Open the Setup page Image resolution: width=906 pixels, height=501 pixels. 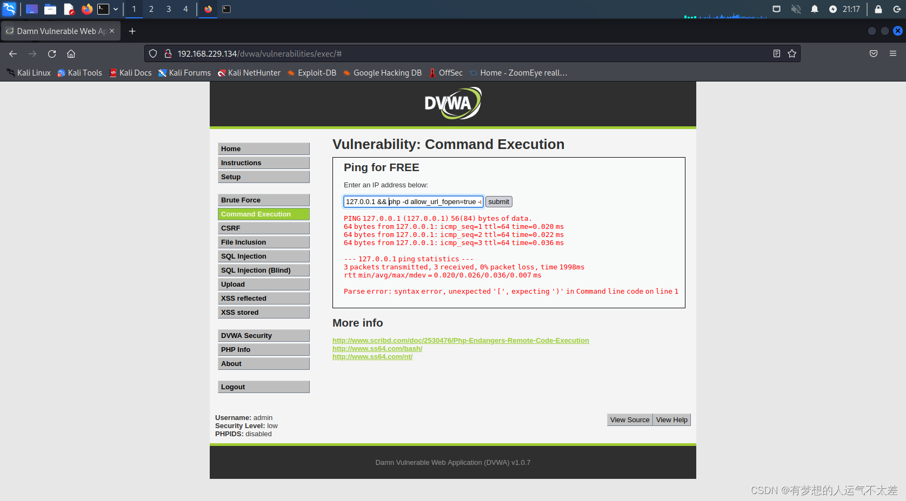click(264, 177)
